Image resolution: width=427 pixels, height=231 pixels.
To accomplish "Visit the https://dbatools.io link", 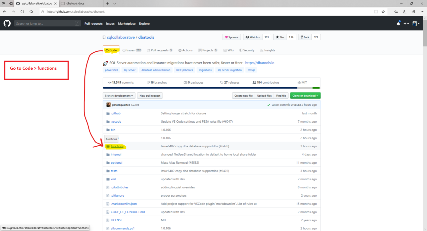I will (260, 63).
